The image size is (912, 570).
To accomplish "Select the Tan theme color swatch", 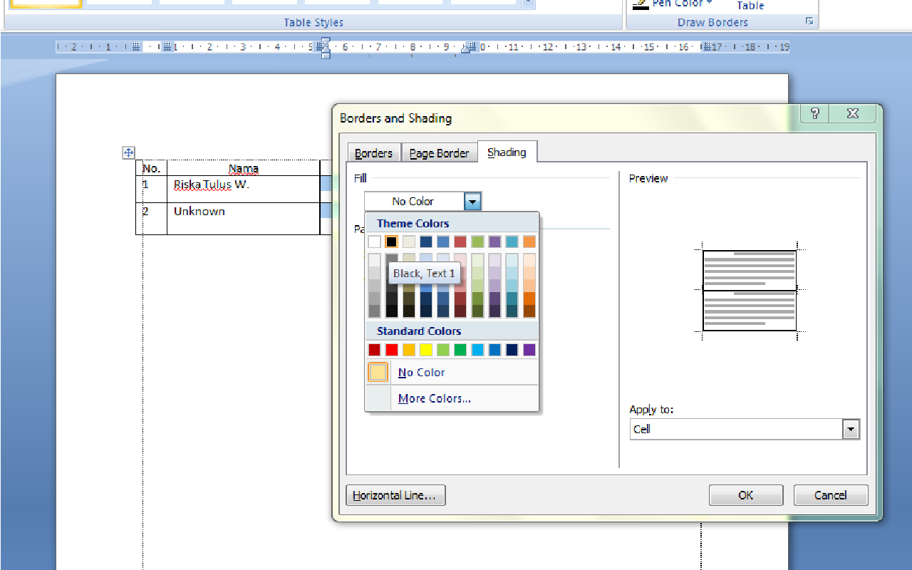I will (408, 242).
